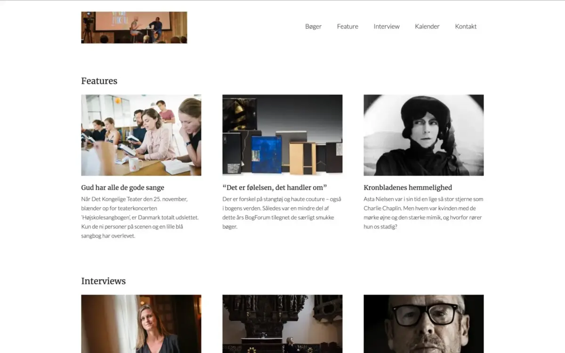Open the dark church interior interview image
This screenshot has height=353, width=565.
pos(282,324)
